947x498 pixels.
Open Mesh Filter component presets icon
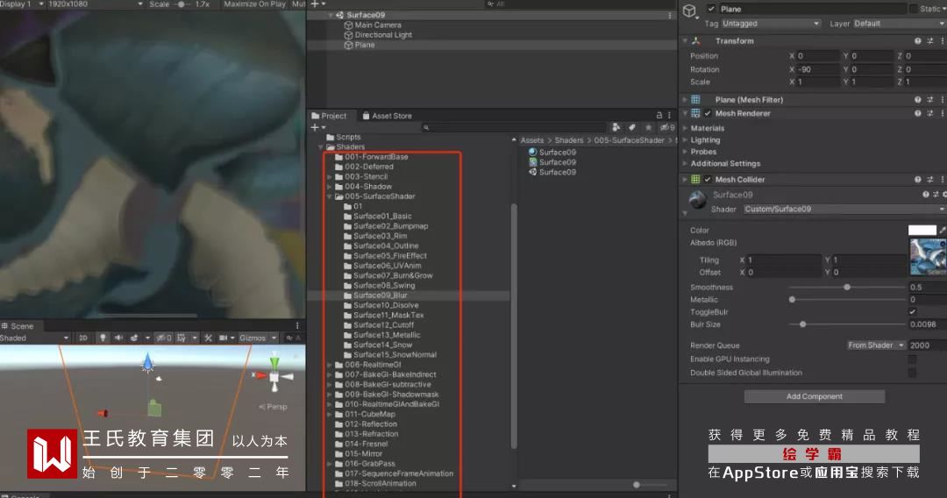tap(930, 100)
